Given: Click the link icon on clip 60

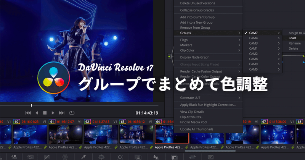Looking at the screenshot, I should pyautogui.click(x=45, y=147).
